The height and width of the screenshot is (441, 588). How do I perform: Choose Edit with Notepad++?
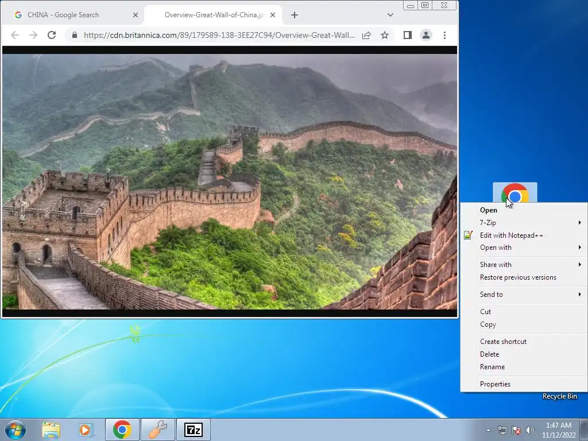(524, 235)
